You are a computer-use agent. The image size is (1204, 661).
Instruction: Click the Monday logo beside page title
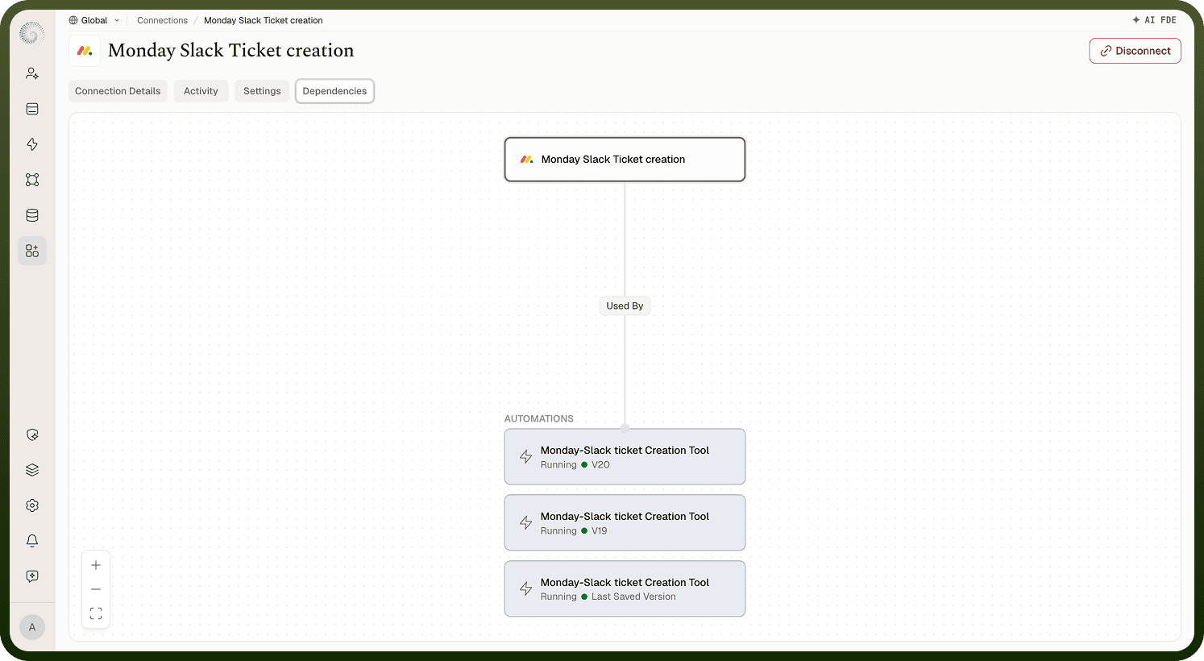click(85, 51)
